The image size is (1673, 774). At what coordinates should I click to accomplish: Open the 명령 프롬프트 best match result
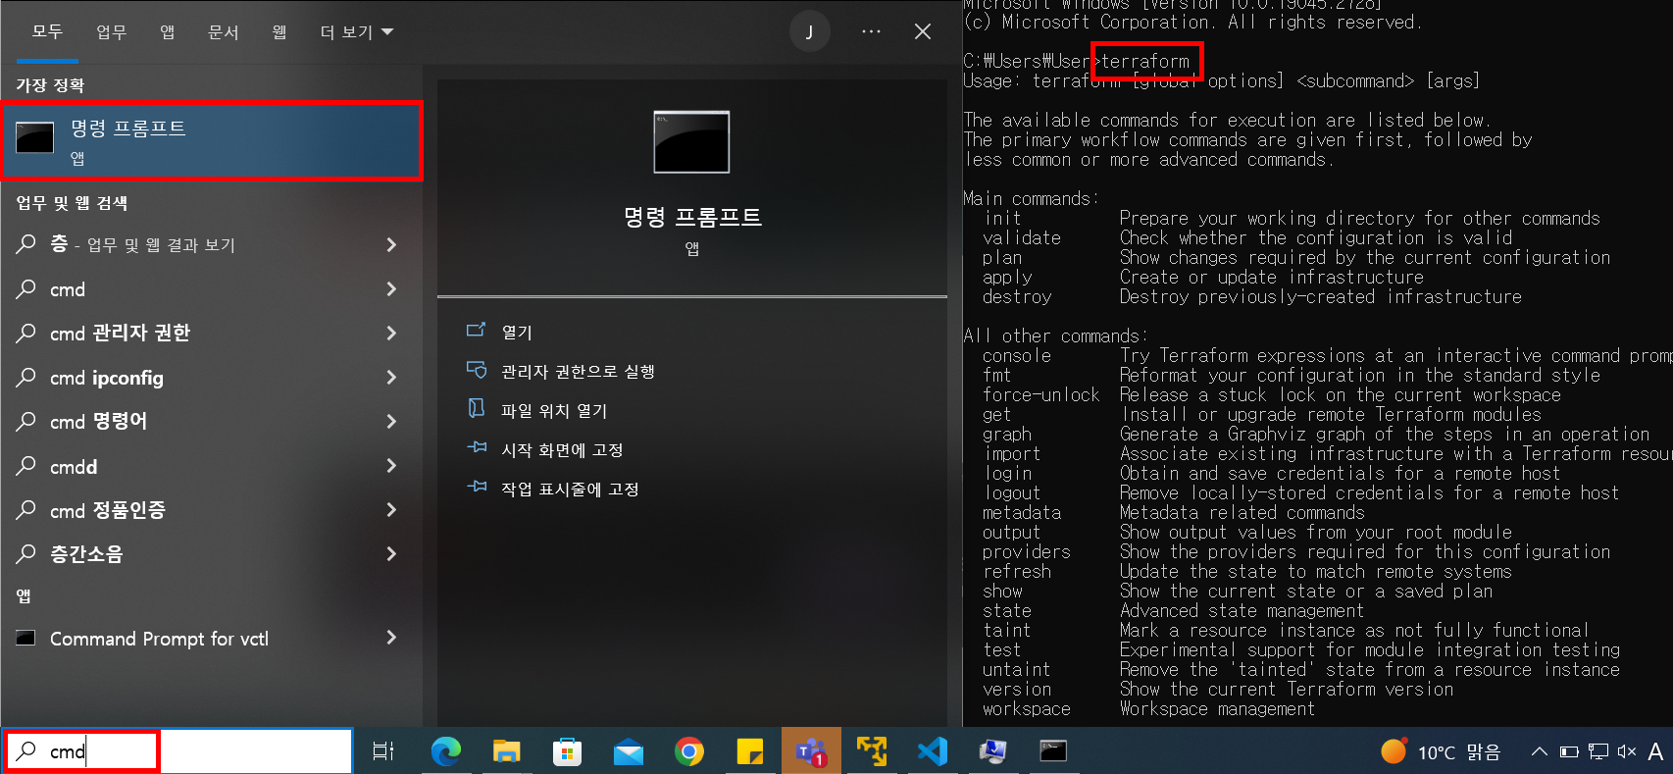tap(212, 141)
